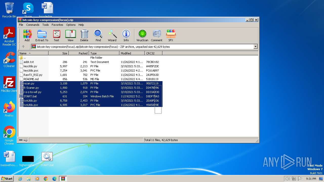Select the txnUtils.py file
Viewport: 324px width, 182px height.
pos(91,101)
